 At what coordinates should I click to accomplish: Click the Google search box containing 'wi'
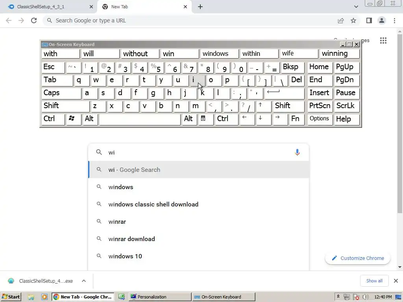click(x=198, y=152)
